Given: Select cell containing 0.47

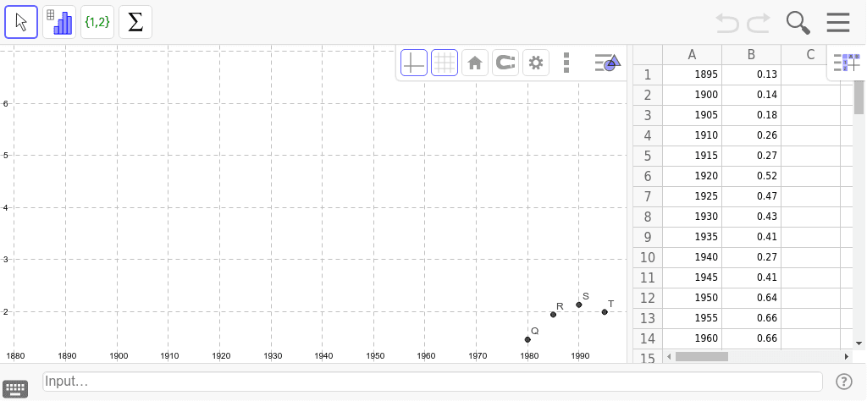Looking at the screenshot, I should click(752, 196).
